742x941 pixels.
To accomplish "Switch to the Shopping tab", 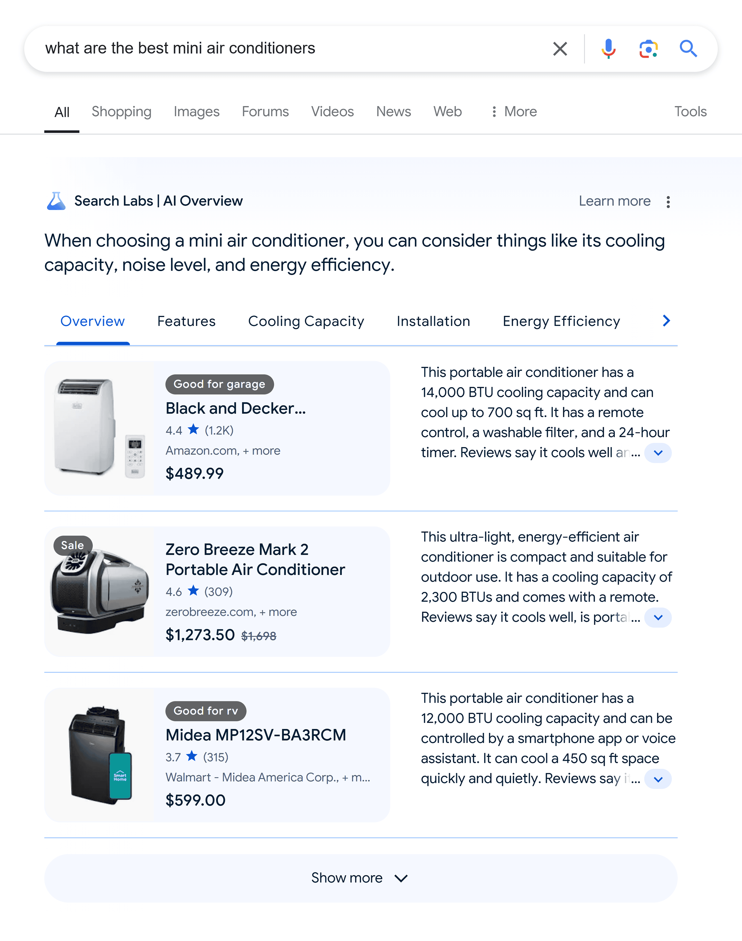I will point(121,112).
